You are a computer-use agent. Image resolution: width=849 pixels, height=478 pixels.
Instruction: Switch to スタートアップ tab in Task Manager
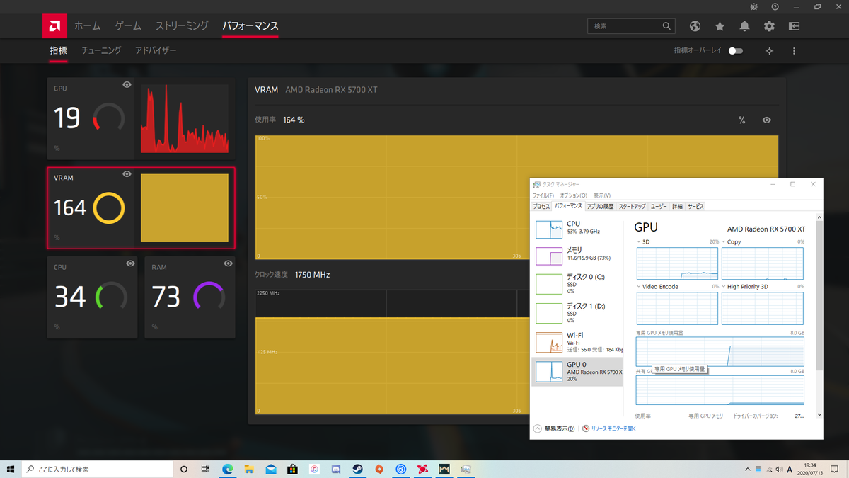(632, 206)
